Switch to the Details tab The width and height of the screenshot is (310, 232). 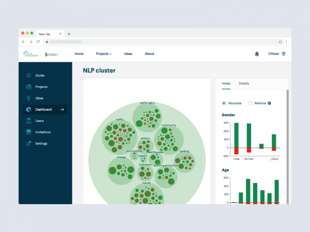click(244, 83)
